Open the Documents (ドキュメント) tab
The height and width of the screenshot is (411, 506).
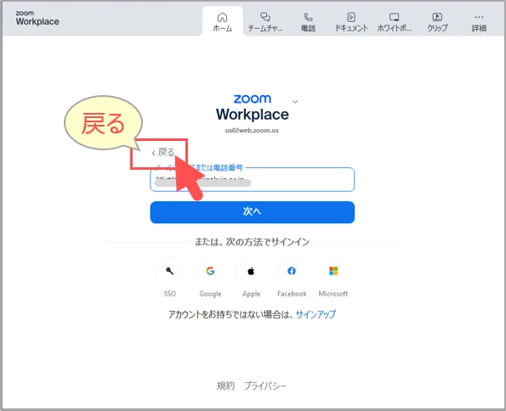(351, 21)
